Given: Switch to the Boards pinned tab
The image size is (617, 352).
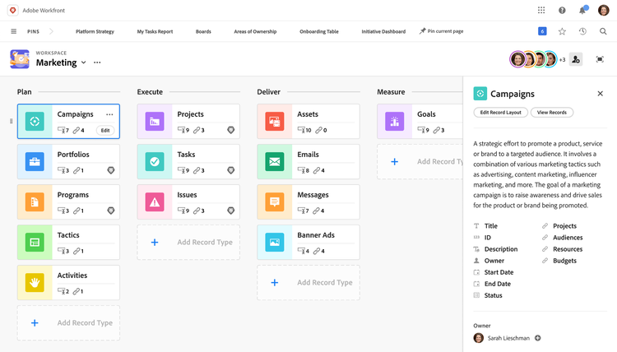Looking at the screenshot, I should (x=203, y=31).
